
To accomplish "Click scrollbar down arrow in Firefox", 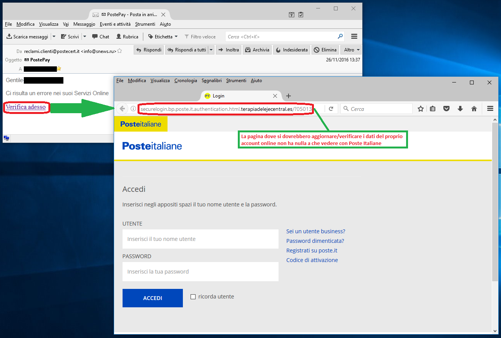I will coord(495,331).
